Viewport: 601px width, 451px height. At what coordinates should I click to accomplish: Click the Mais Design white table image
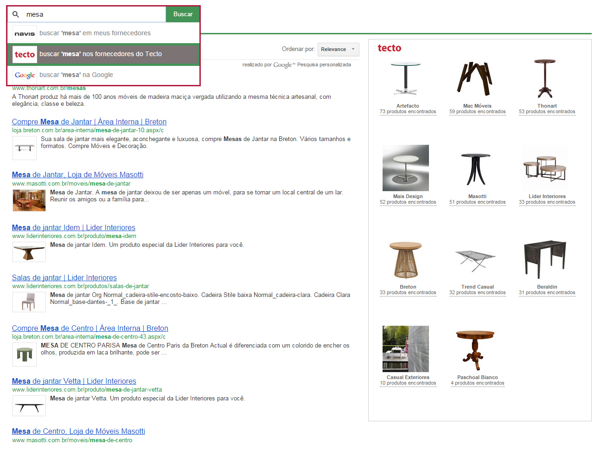(x=406, y=168)
